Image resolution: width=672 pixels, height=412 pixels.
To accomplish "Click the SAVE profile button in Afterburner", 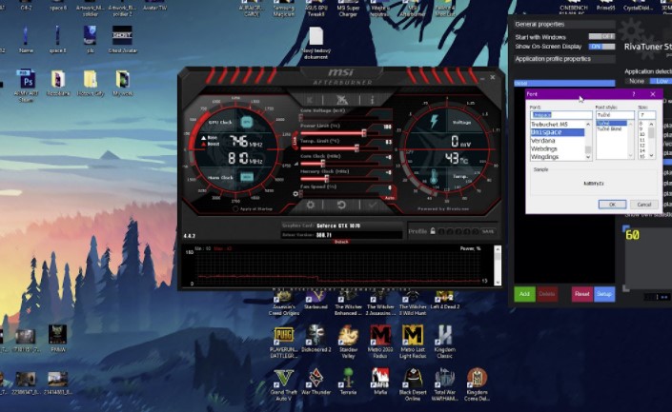I will (488, 231).
